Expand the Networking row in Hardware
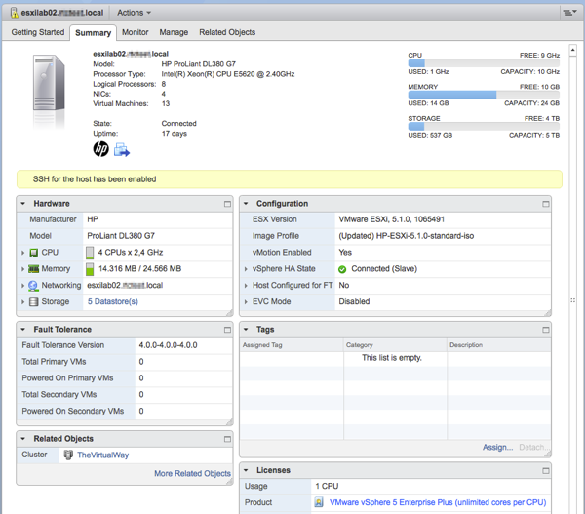The image size is (585, 514). (x=22, y=286)
